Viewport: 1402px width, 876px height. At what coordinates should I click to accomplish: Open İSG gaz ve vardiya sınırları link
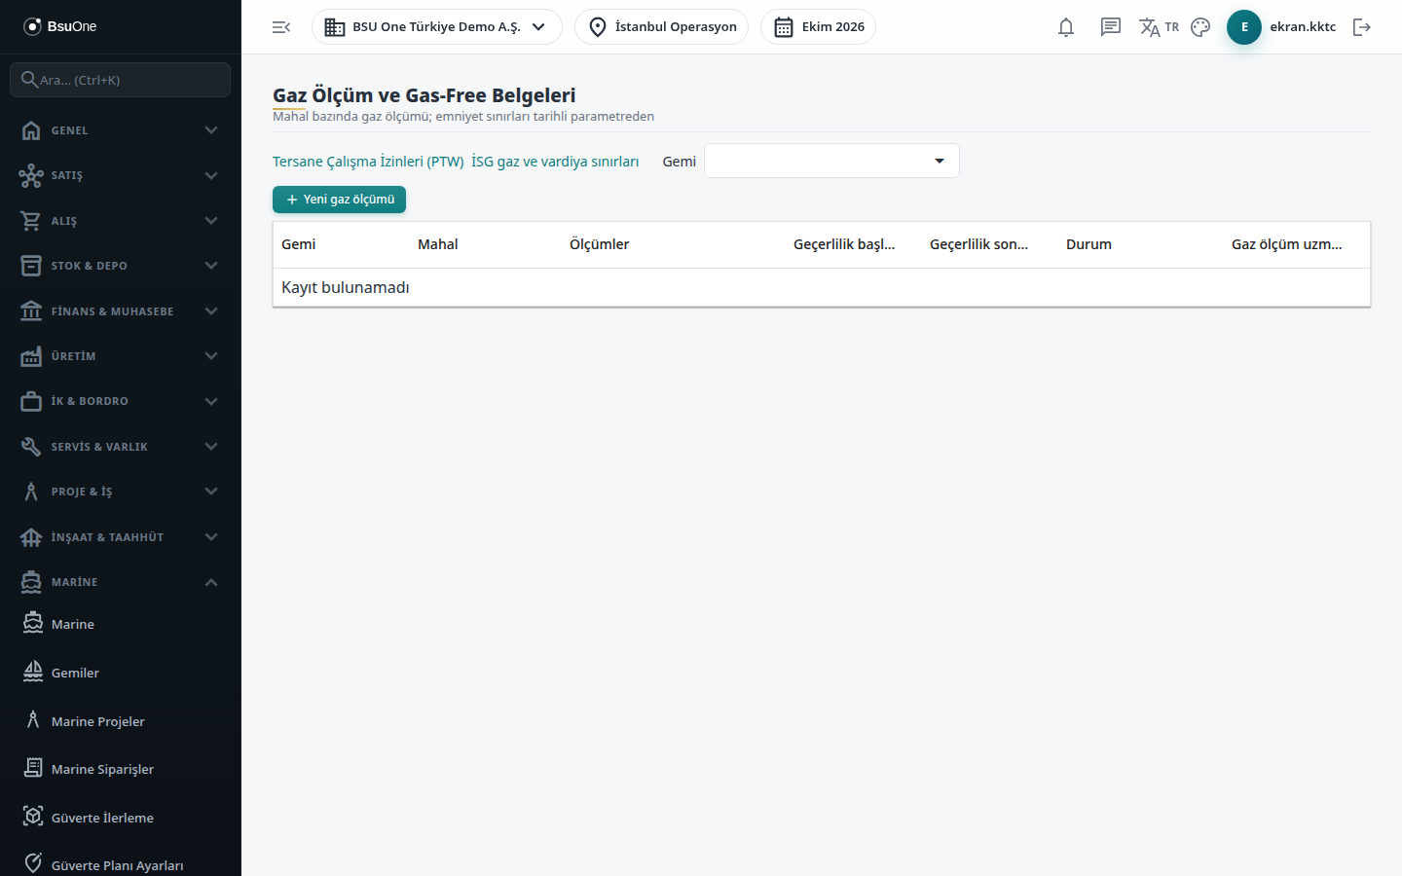tap(555, 162)
